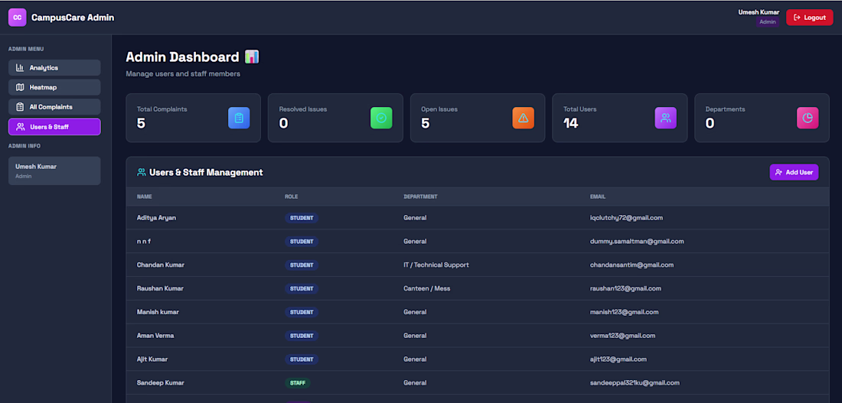842x403 pixels.
Task: Click email raushan123@gmail.com
Action: tap(625, 289)
